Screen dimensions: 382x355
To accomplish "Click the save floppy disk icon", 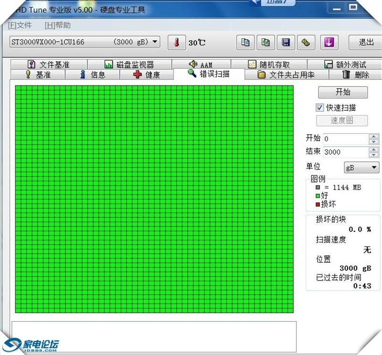I will [x=286, y=43].
